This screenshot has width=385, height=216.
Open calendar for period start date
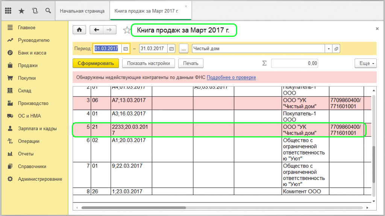[126, 49]
